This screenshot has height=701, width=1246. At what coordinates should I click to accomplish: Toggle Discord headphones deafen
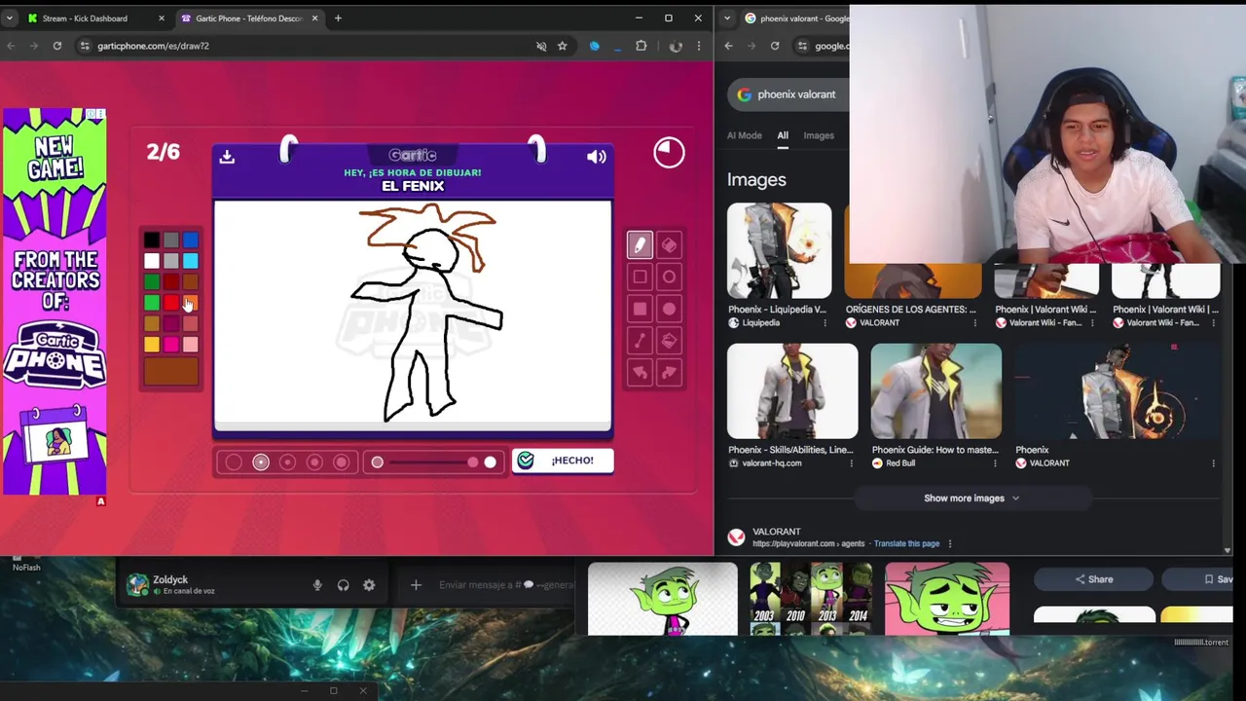click(x=343, y=585)
